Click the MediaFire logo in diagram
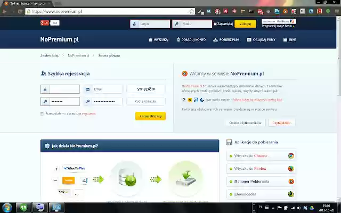Viewport: 341px width, 213px height. [74, 168]
